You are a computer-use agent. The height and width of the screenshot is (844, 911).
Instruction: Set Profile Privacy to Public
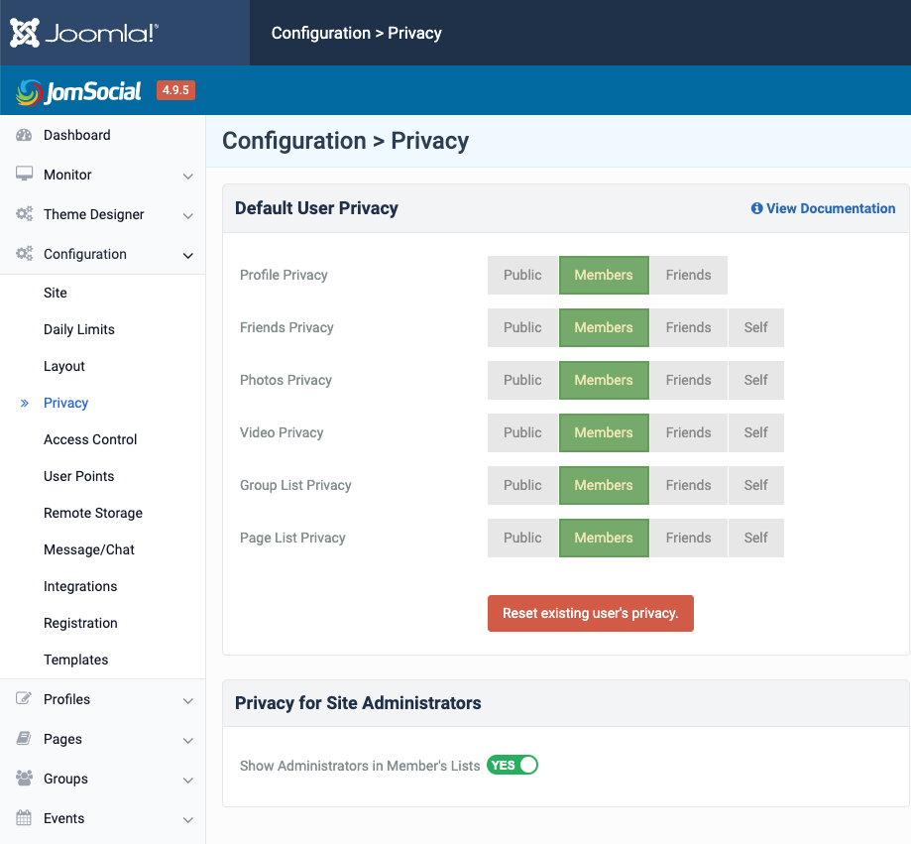tap(522, 275)
